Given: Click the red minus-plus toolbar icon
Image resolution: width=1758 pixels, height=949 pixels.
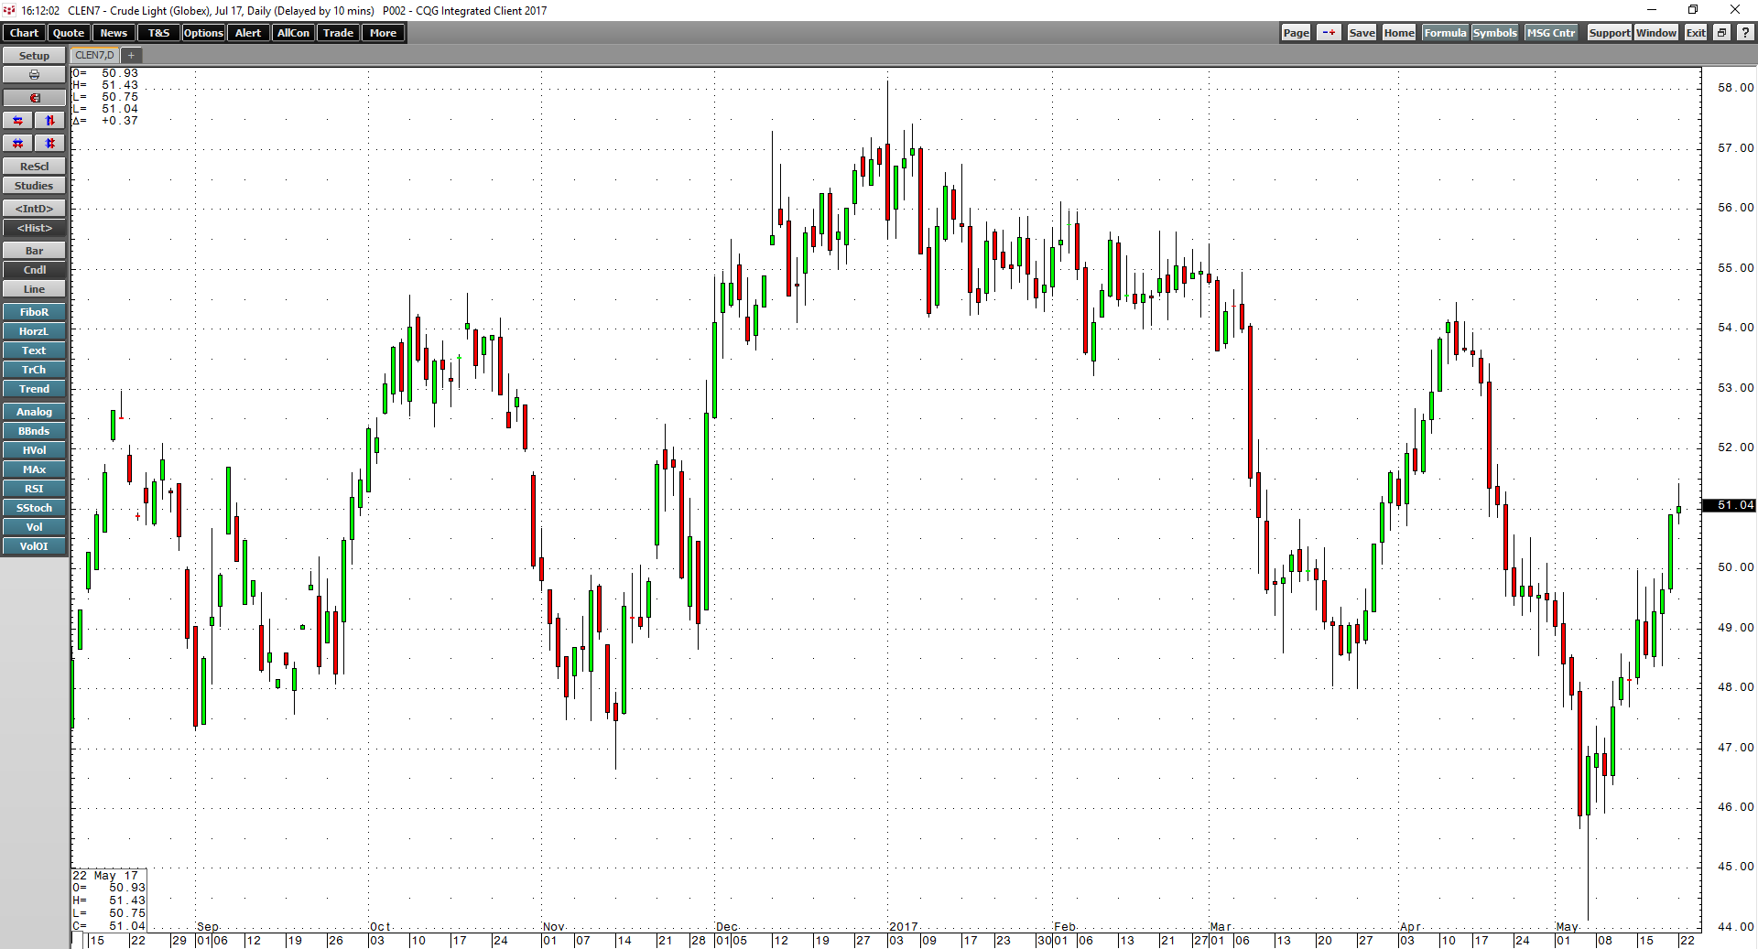Looking at the screenshot, I should [1329, 32].
